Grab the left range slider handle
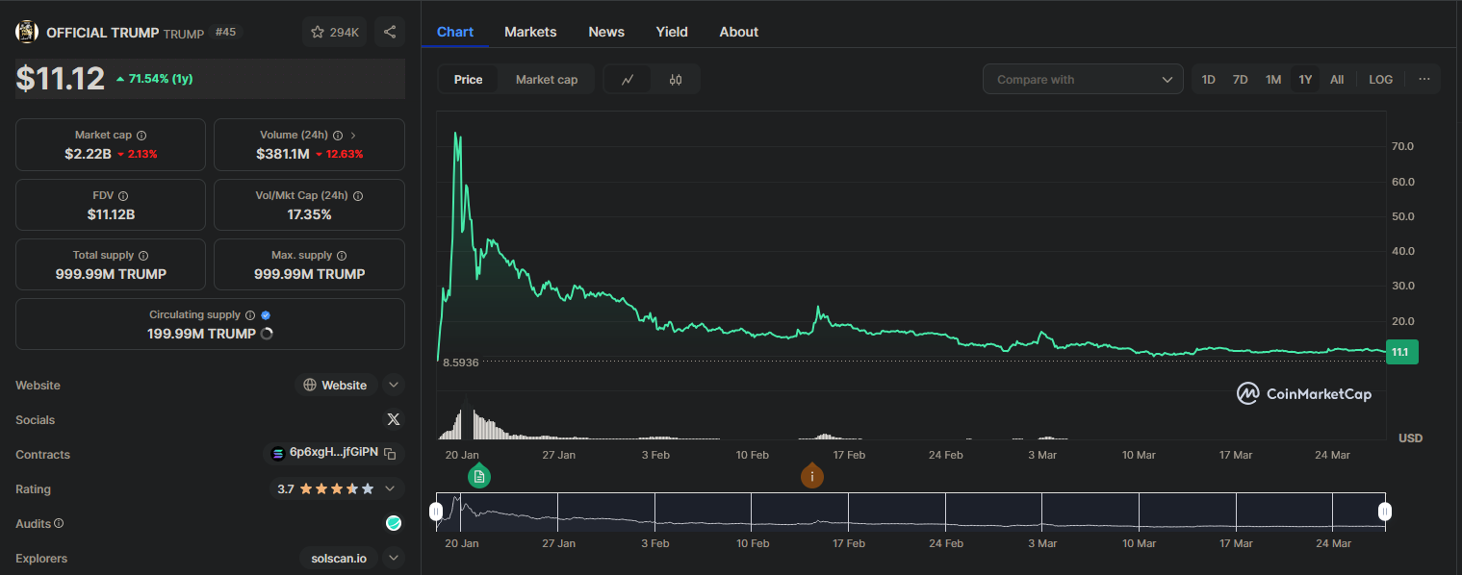This screenshot has width=1462, height=575. pyautogui.click(x=436, y=512)
